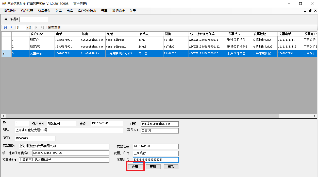Sort by the 联系人 column header

(x=150, y=34)
